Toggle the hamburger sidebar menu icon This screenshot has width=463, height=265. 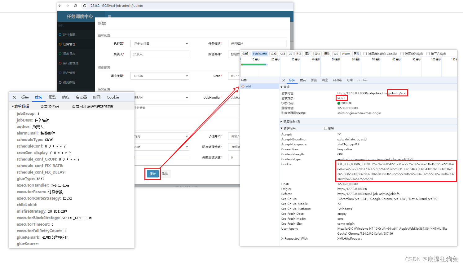(109, 16)
